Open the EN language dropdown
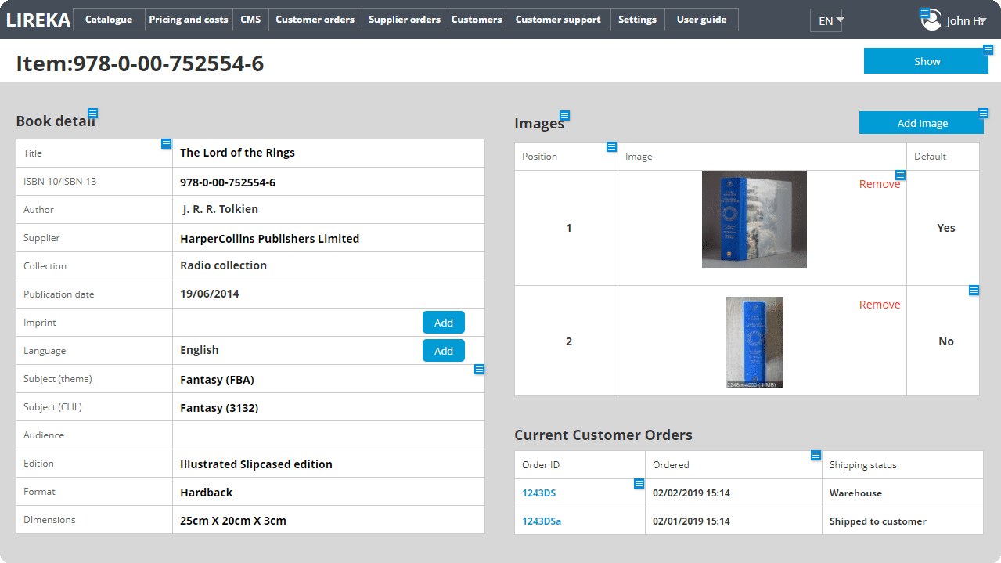Screen dimensions: 1001x563 click(x=826, y=21)
